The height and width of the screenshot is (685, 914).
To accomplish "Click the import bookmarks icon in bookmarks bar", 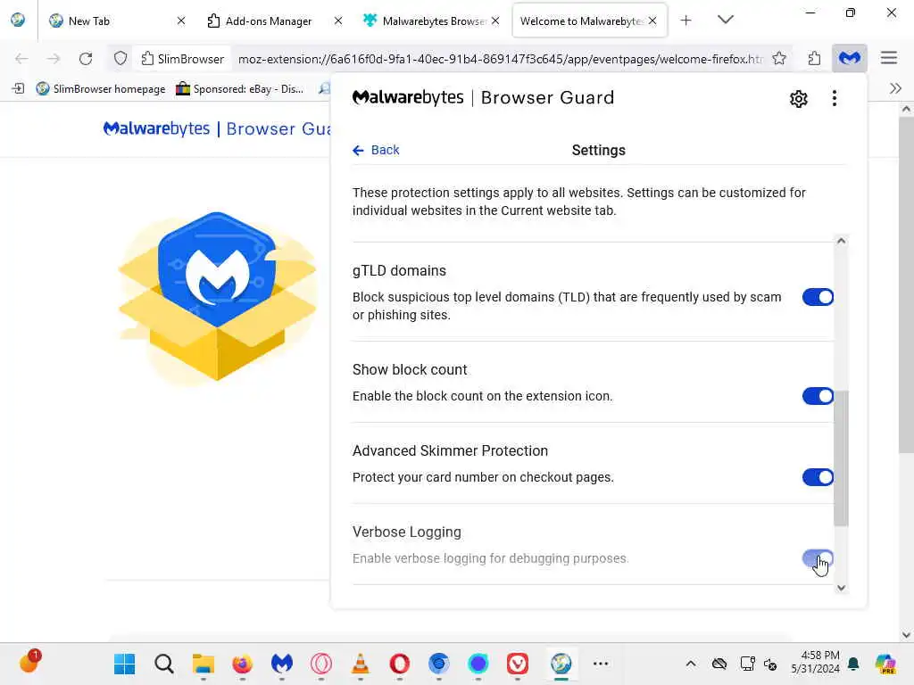I will tap(19, 88).
